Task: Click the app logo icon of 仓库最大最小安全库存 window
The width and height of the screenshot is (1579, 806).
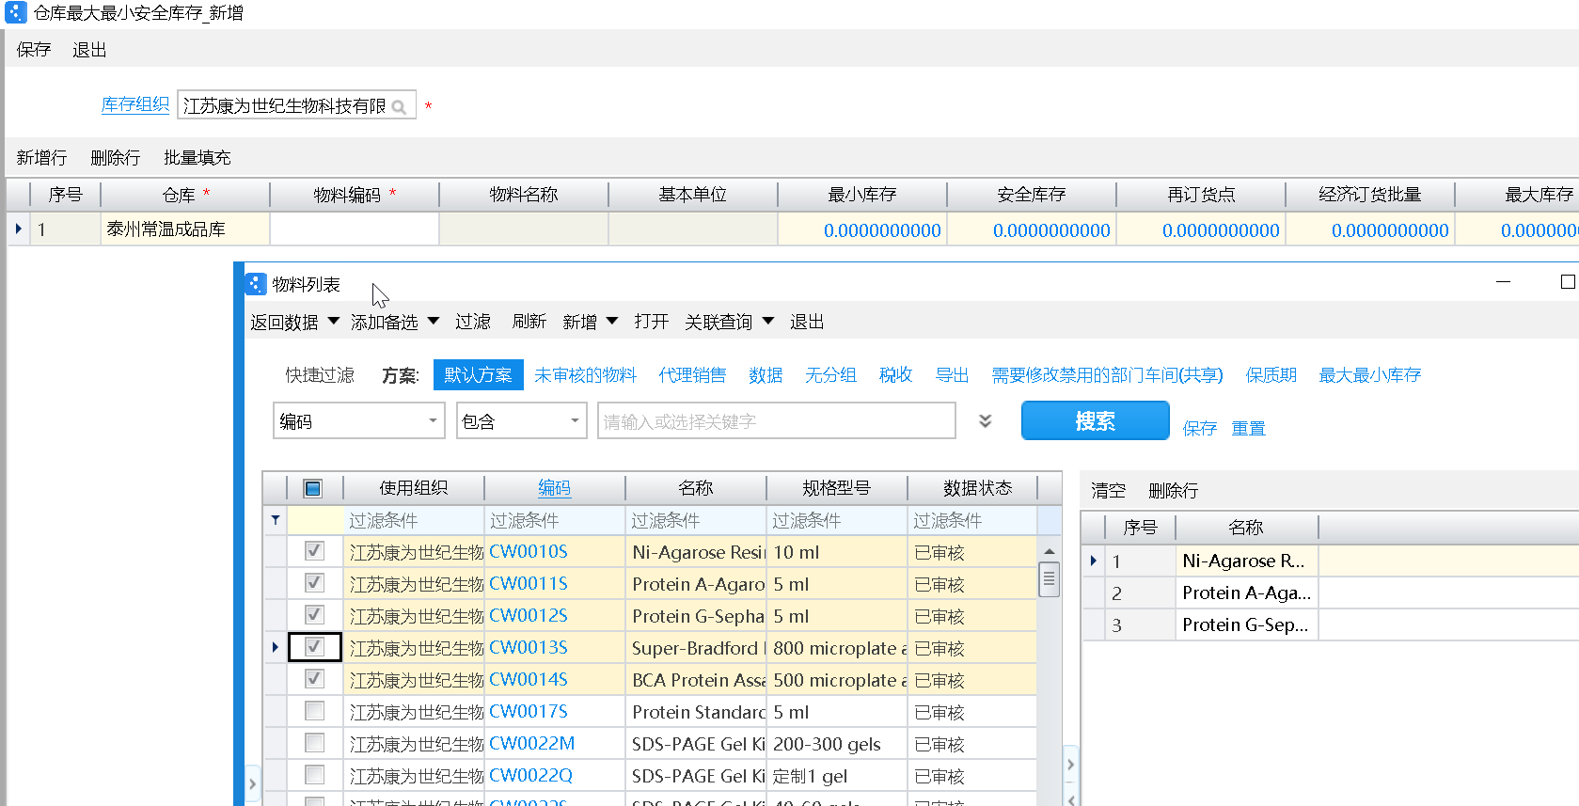Action: click(x=16, y=12)
